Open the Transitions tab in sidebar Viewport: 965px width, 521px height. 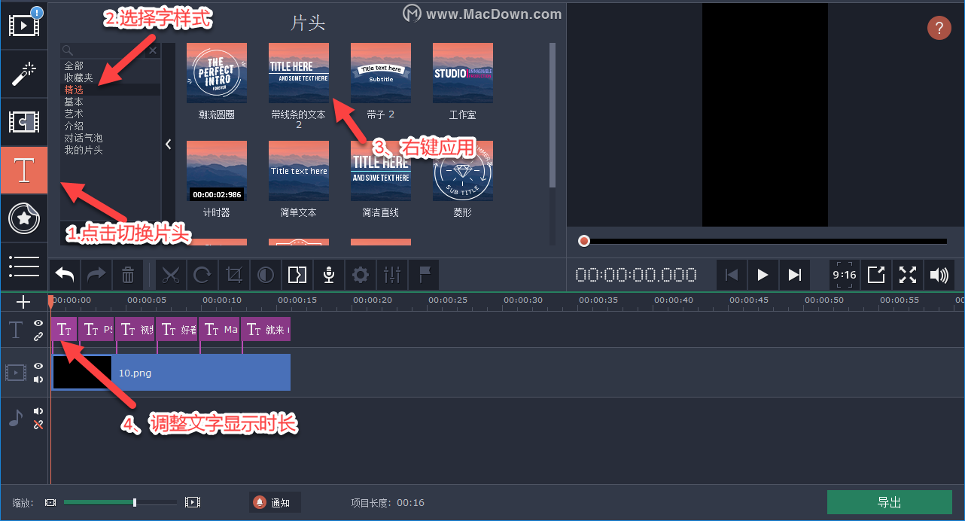[x=24, y=121]
